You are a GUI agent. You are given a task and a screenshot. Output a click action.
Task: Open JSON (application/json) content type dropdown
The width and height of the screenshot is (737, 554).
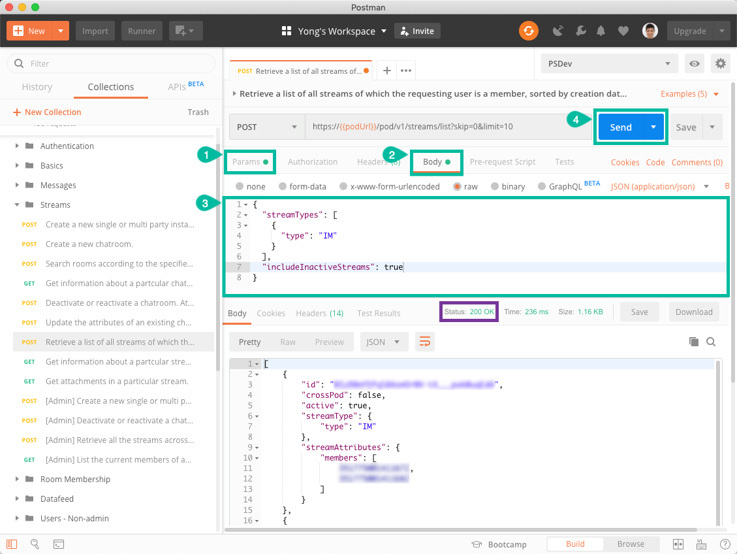point(659,186)
